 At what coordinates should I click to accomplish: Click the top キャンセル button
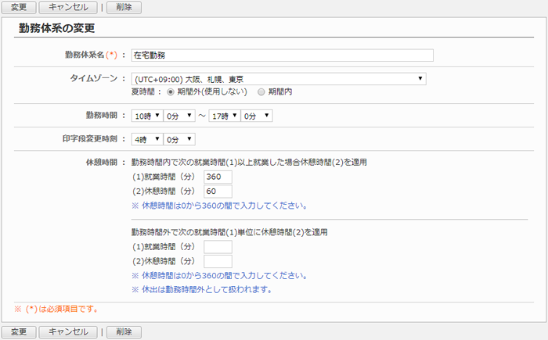[68, 8]
